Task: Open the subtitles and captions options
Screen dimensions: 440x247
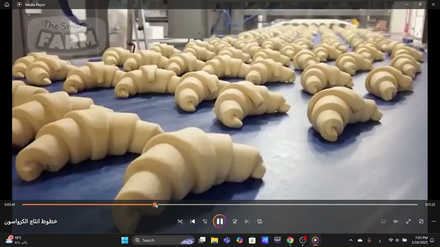Action: point(383,221)
